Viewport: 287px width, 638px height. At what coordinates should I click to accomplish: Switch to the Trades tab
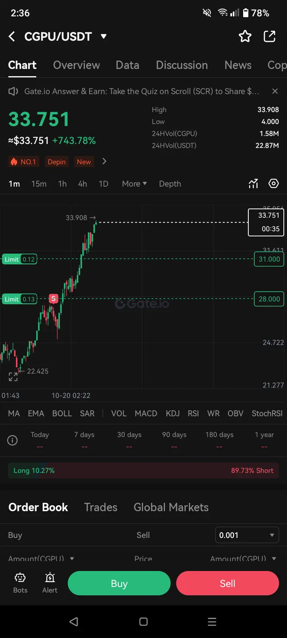[101, 507]
